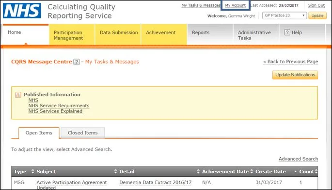Open Dementia Data Extract 2016/17 detail

[156, 182]
